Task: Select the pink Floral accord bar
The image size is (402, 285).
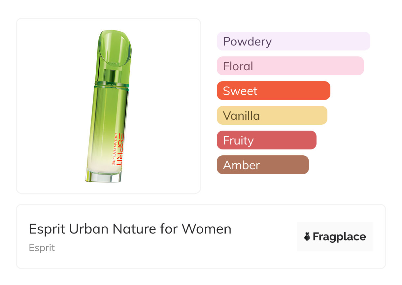Action: pyautogui.click(x=290, y=66)
